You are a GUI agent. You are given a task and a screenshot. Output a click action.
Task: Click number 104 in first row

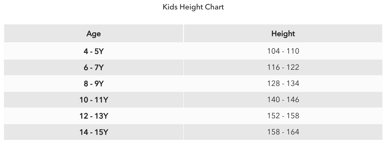coord(273,51)
